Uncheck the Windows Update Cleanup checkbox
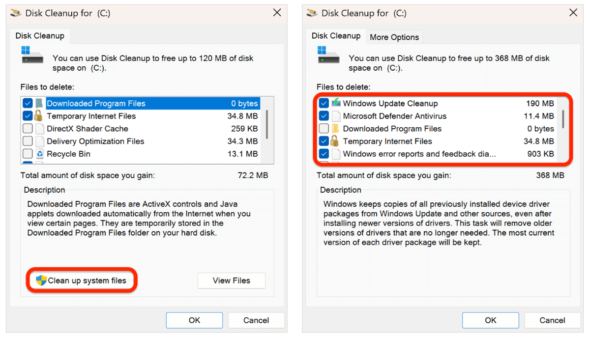Screen dimensions: 590x337 pyautogui.click(x=324, y=103)
